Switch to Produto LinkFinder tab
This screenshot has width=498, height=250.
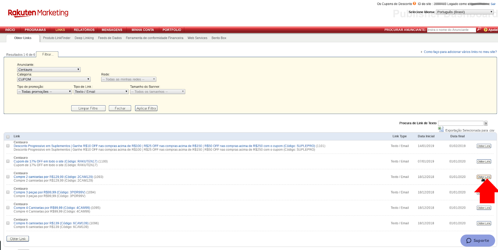click(57, 38)
